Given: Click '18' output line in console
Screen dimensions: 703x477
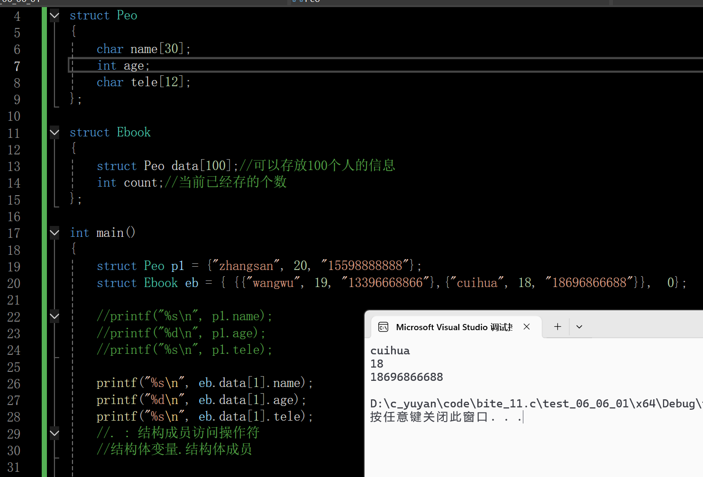Looking at the screenshot, I should pyautogui.click(x=377, y=364).
